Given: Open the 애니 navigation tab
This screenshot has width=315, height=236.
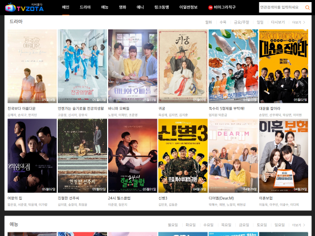Looking at the screenshot, I should pyautogui.click(x=140, y=7).
